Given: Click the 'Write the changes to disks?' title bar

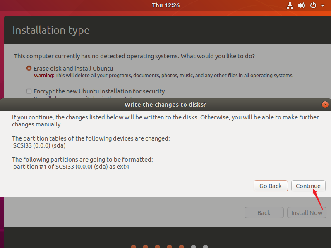Looking at the screenshot, I should click(x=165, y=105).
